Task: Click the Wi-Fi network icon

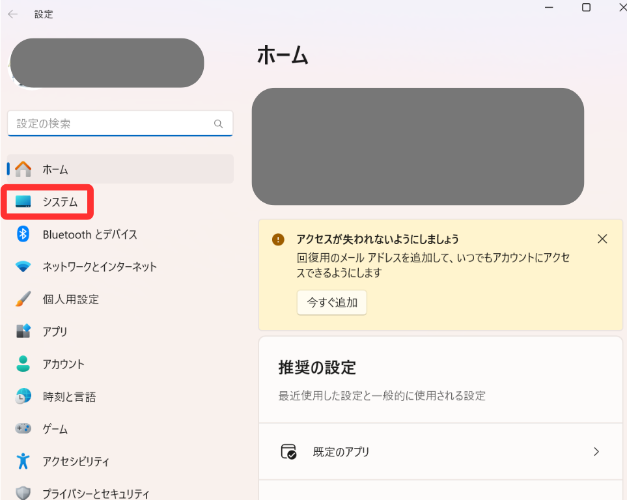Action: pos(23,266)
